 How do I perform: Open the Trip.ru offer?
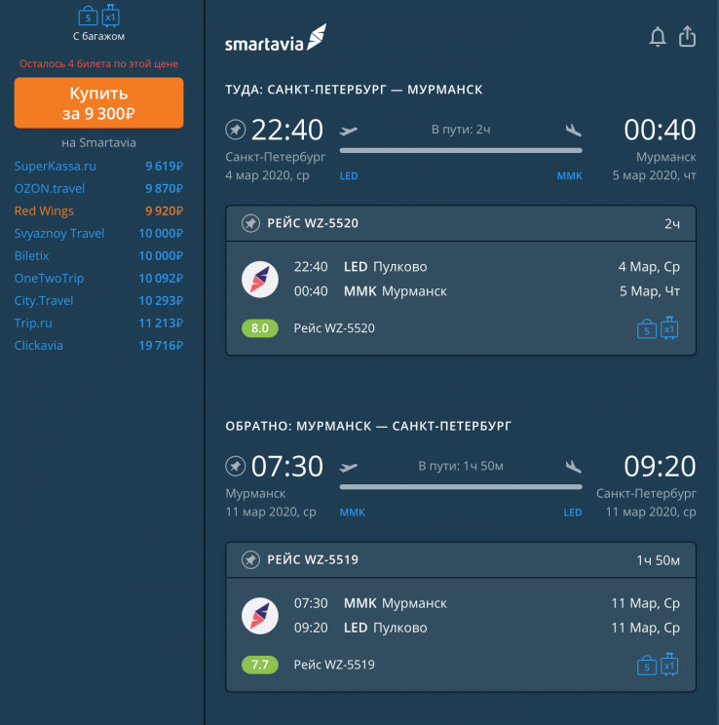click(x=99, y=324)
